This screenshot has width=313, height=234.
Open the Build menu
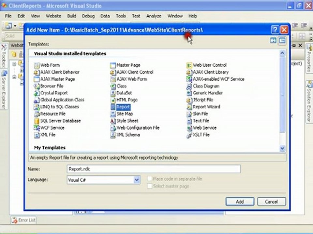tap(72, 16)
